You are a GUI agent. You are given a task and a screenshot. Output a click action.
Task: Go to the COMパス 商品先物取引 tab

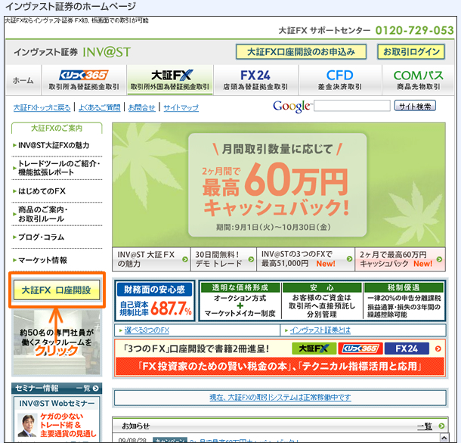coord(418,80)
